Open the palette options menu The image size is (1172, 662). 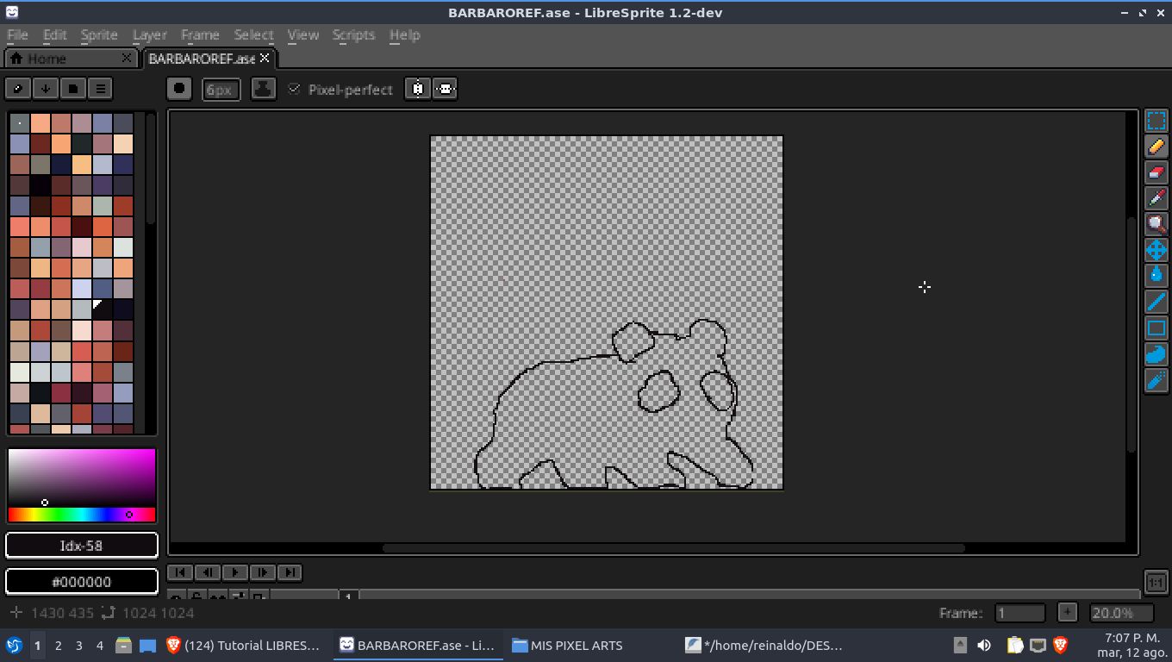[101, 88]
